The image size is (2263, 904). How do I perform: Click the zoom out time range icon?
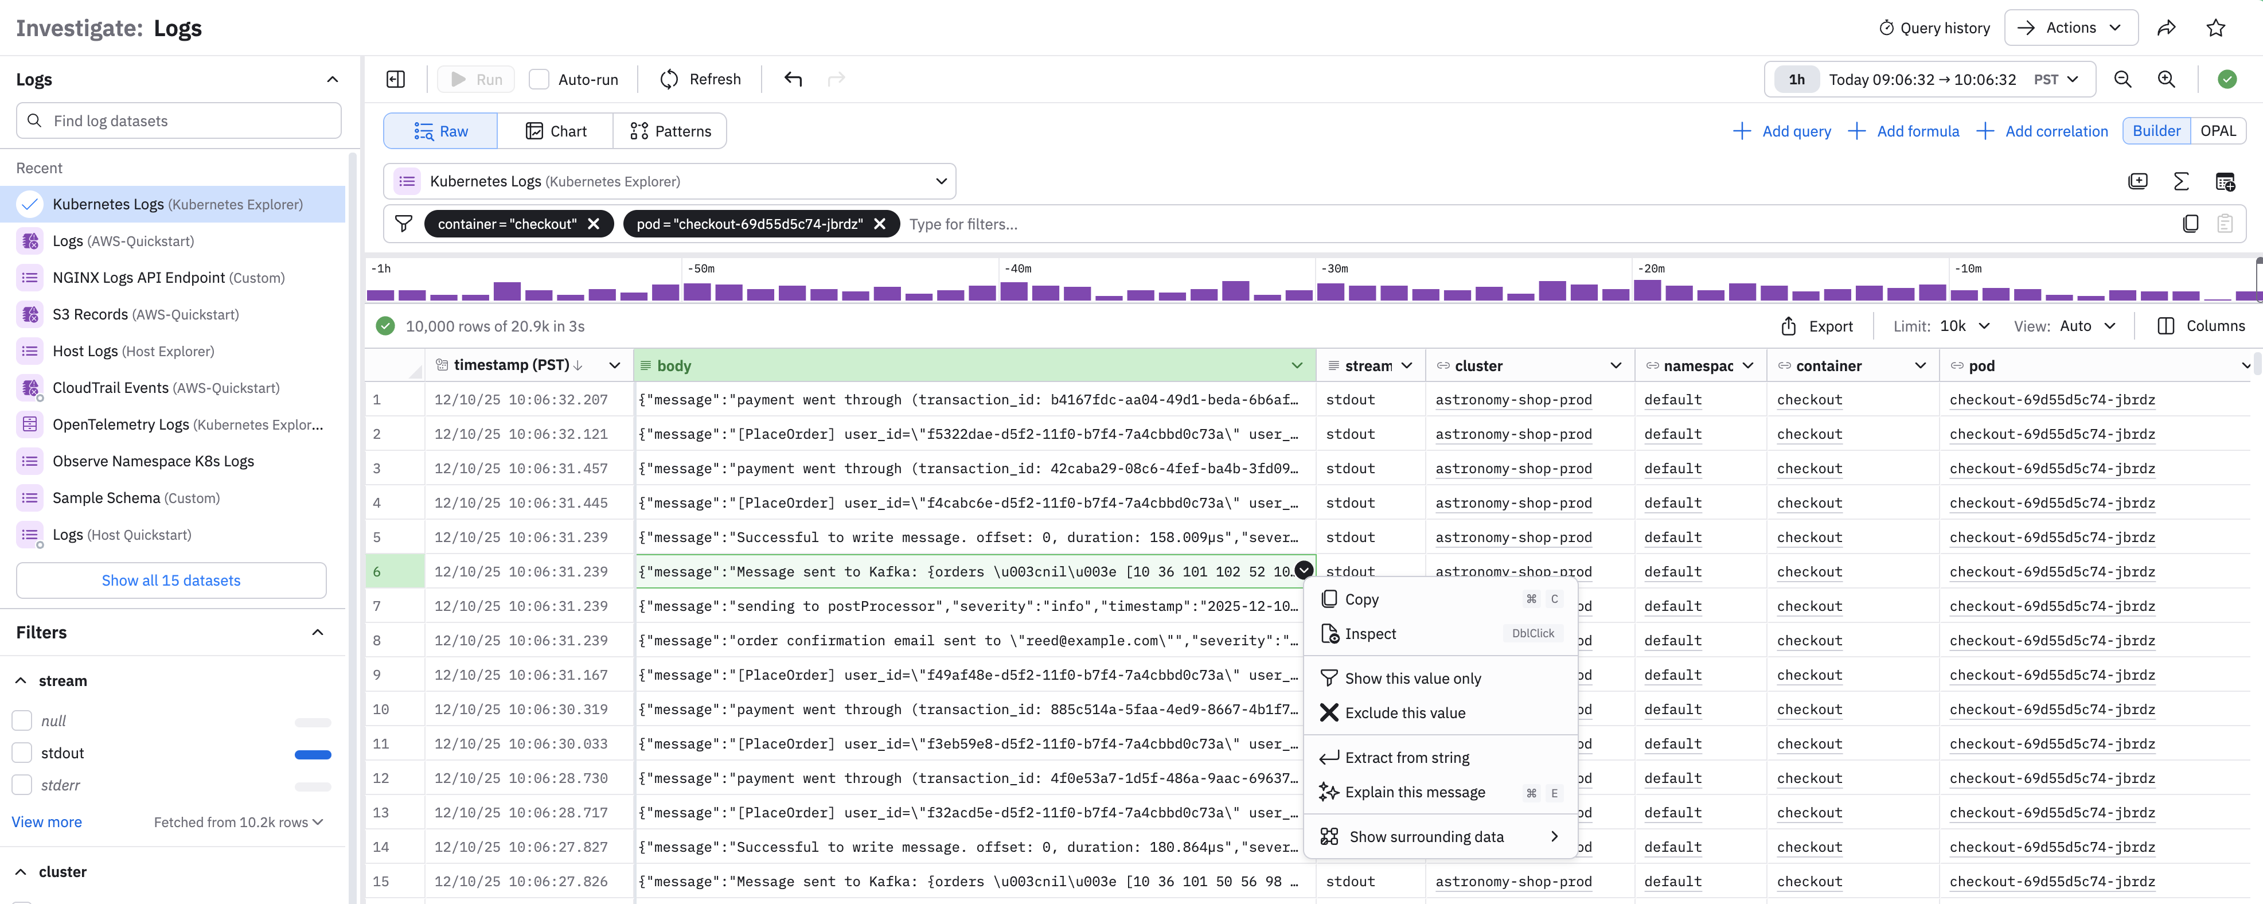[2122, 79]
